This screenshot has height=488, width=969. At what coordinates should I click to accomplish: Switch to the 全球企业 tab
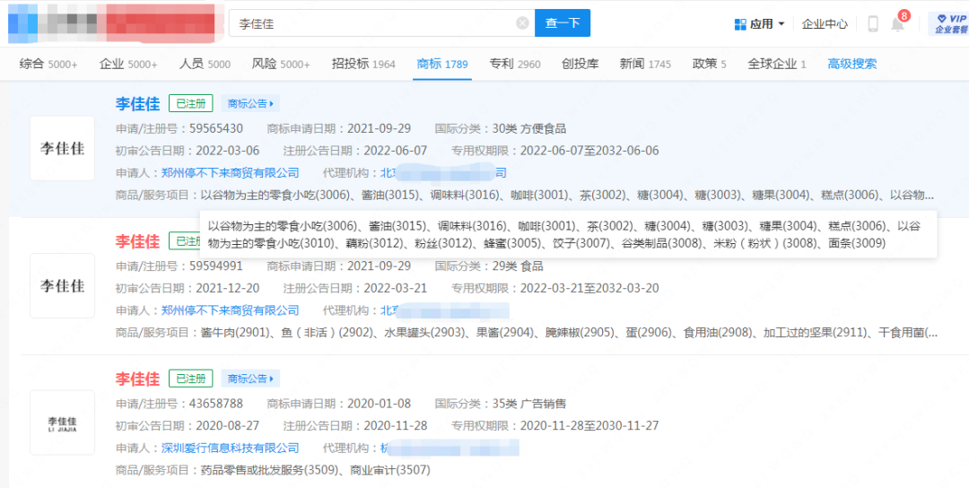click(777, 64)
